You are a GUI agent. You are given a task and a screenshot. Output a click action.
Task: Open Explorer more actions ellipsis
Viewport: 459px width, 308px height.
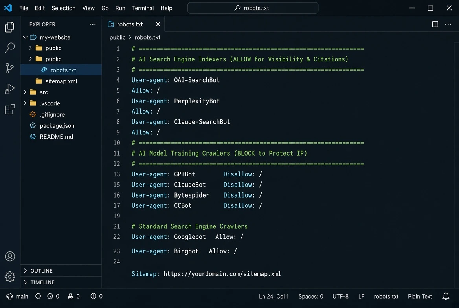point(92,24)
